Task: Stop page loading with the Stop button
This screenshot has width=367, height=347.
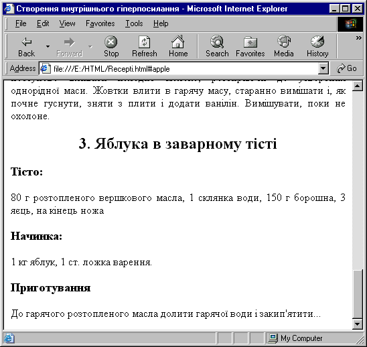Action: point(111,47)
